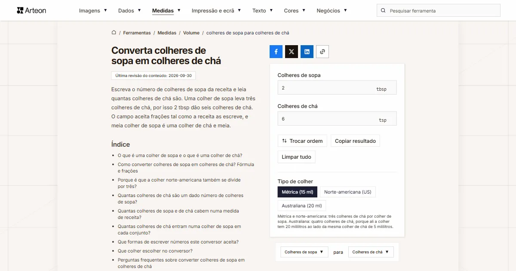Open index link Que colher escolher no conversor
The image size is (516, 271).
coord(155,251)
